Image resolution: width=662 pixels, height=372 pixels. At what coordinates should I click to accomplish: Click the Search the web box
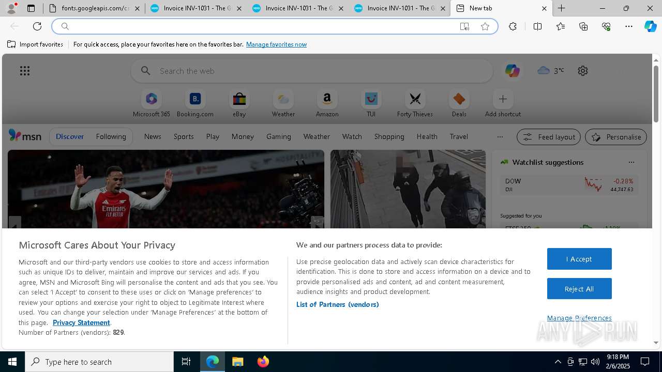click(312, 71)
